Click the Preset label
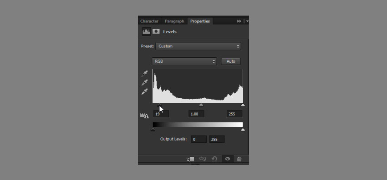The image size is (387, 180). coord(148,46)
